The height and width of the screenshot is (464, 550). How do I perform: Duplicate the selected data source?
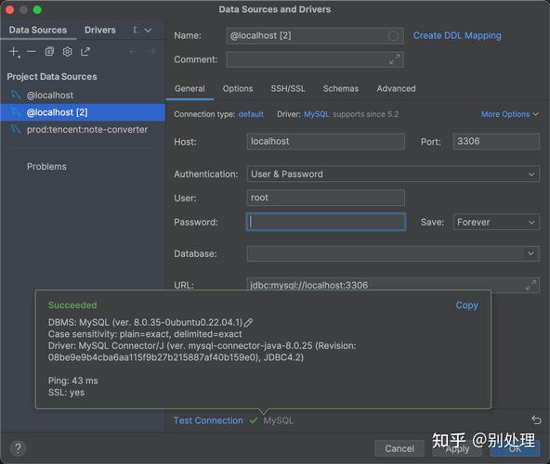click(49, 52)
